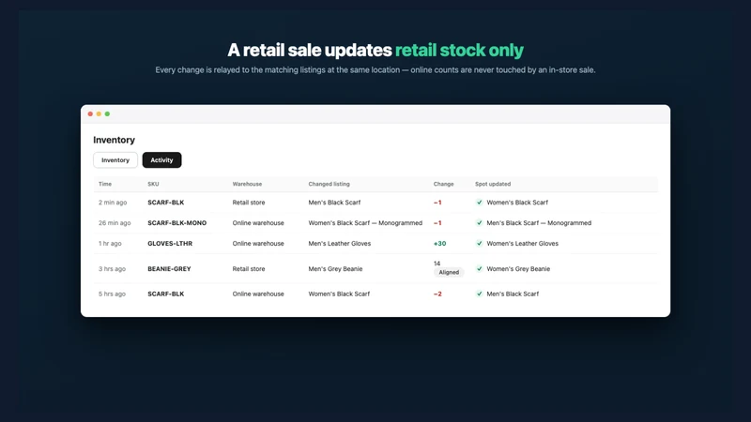Click the Change column header
This screenshot has width=751, height=422.
pyautogui.click(x=443, y=184)
